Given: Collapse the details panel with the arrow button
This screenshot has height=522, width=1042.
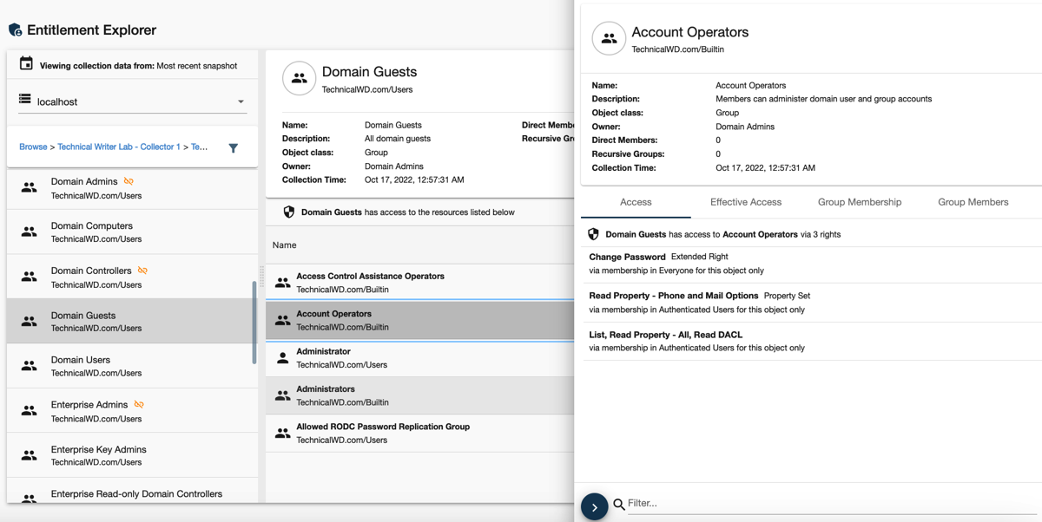Looking at the screenshot, I should click(x=594, y=507).
